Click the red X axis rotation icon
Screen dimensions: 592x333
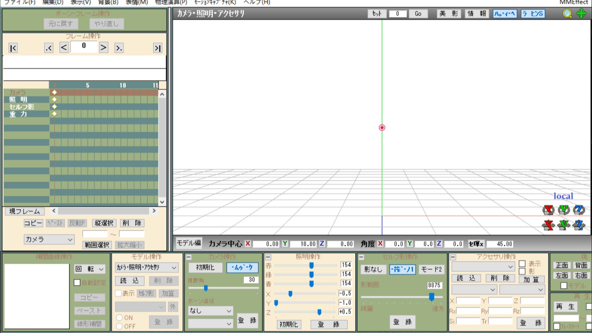pos(549,210)
